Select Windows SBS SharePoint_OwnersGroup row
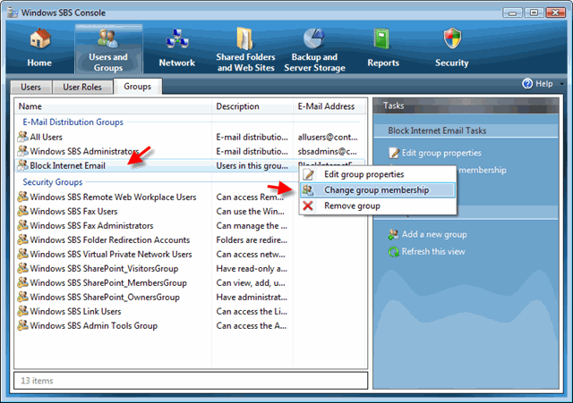 [x=190, y=298]
